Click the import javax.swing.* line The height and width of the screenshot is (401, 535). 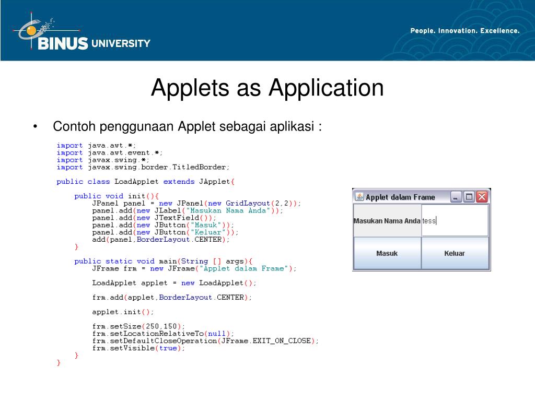(103, 160)
